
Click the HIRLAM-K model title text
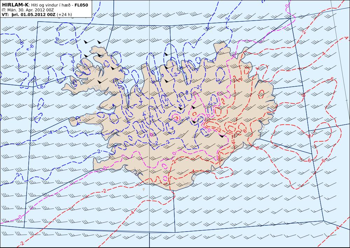click(15, 5)
